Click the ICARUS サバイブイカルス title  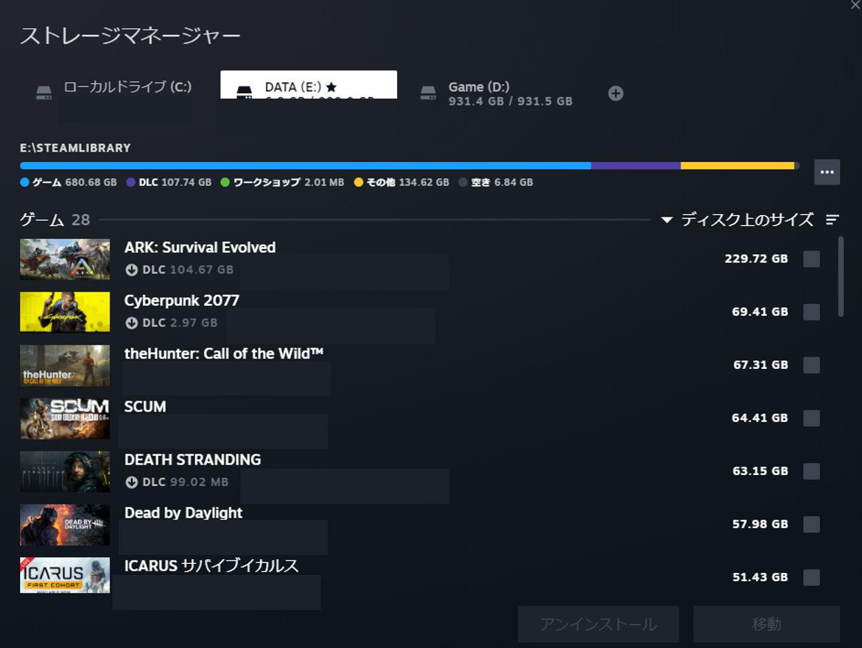[x=212, y=566]
